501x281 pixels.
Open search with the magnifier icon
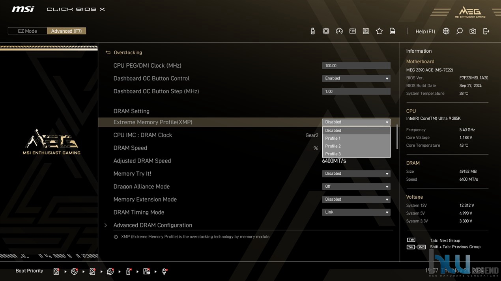point(460,31)
